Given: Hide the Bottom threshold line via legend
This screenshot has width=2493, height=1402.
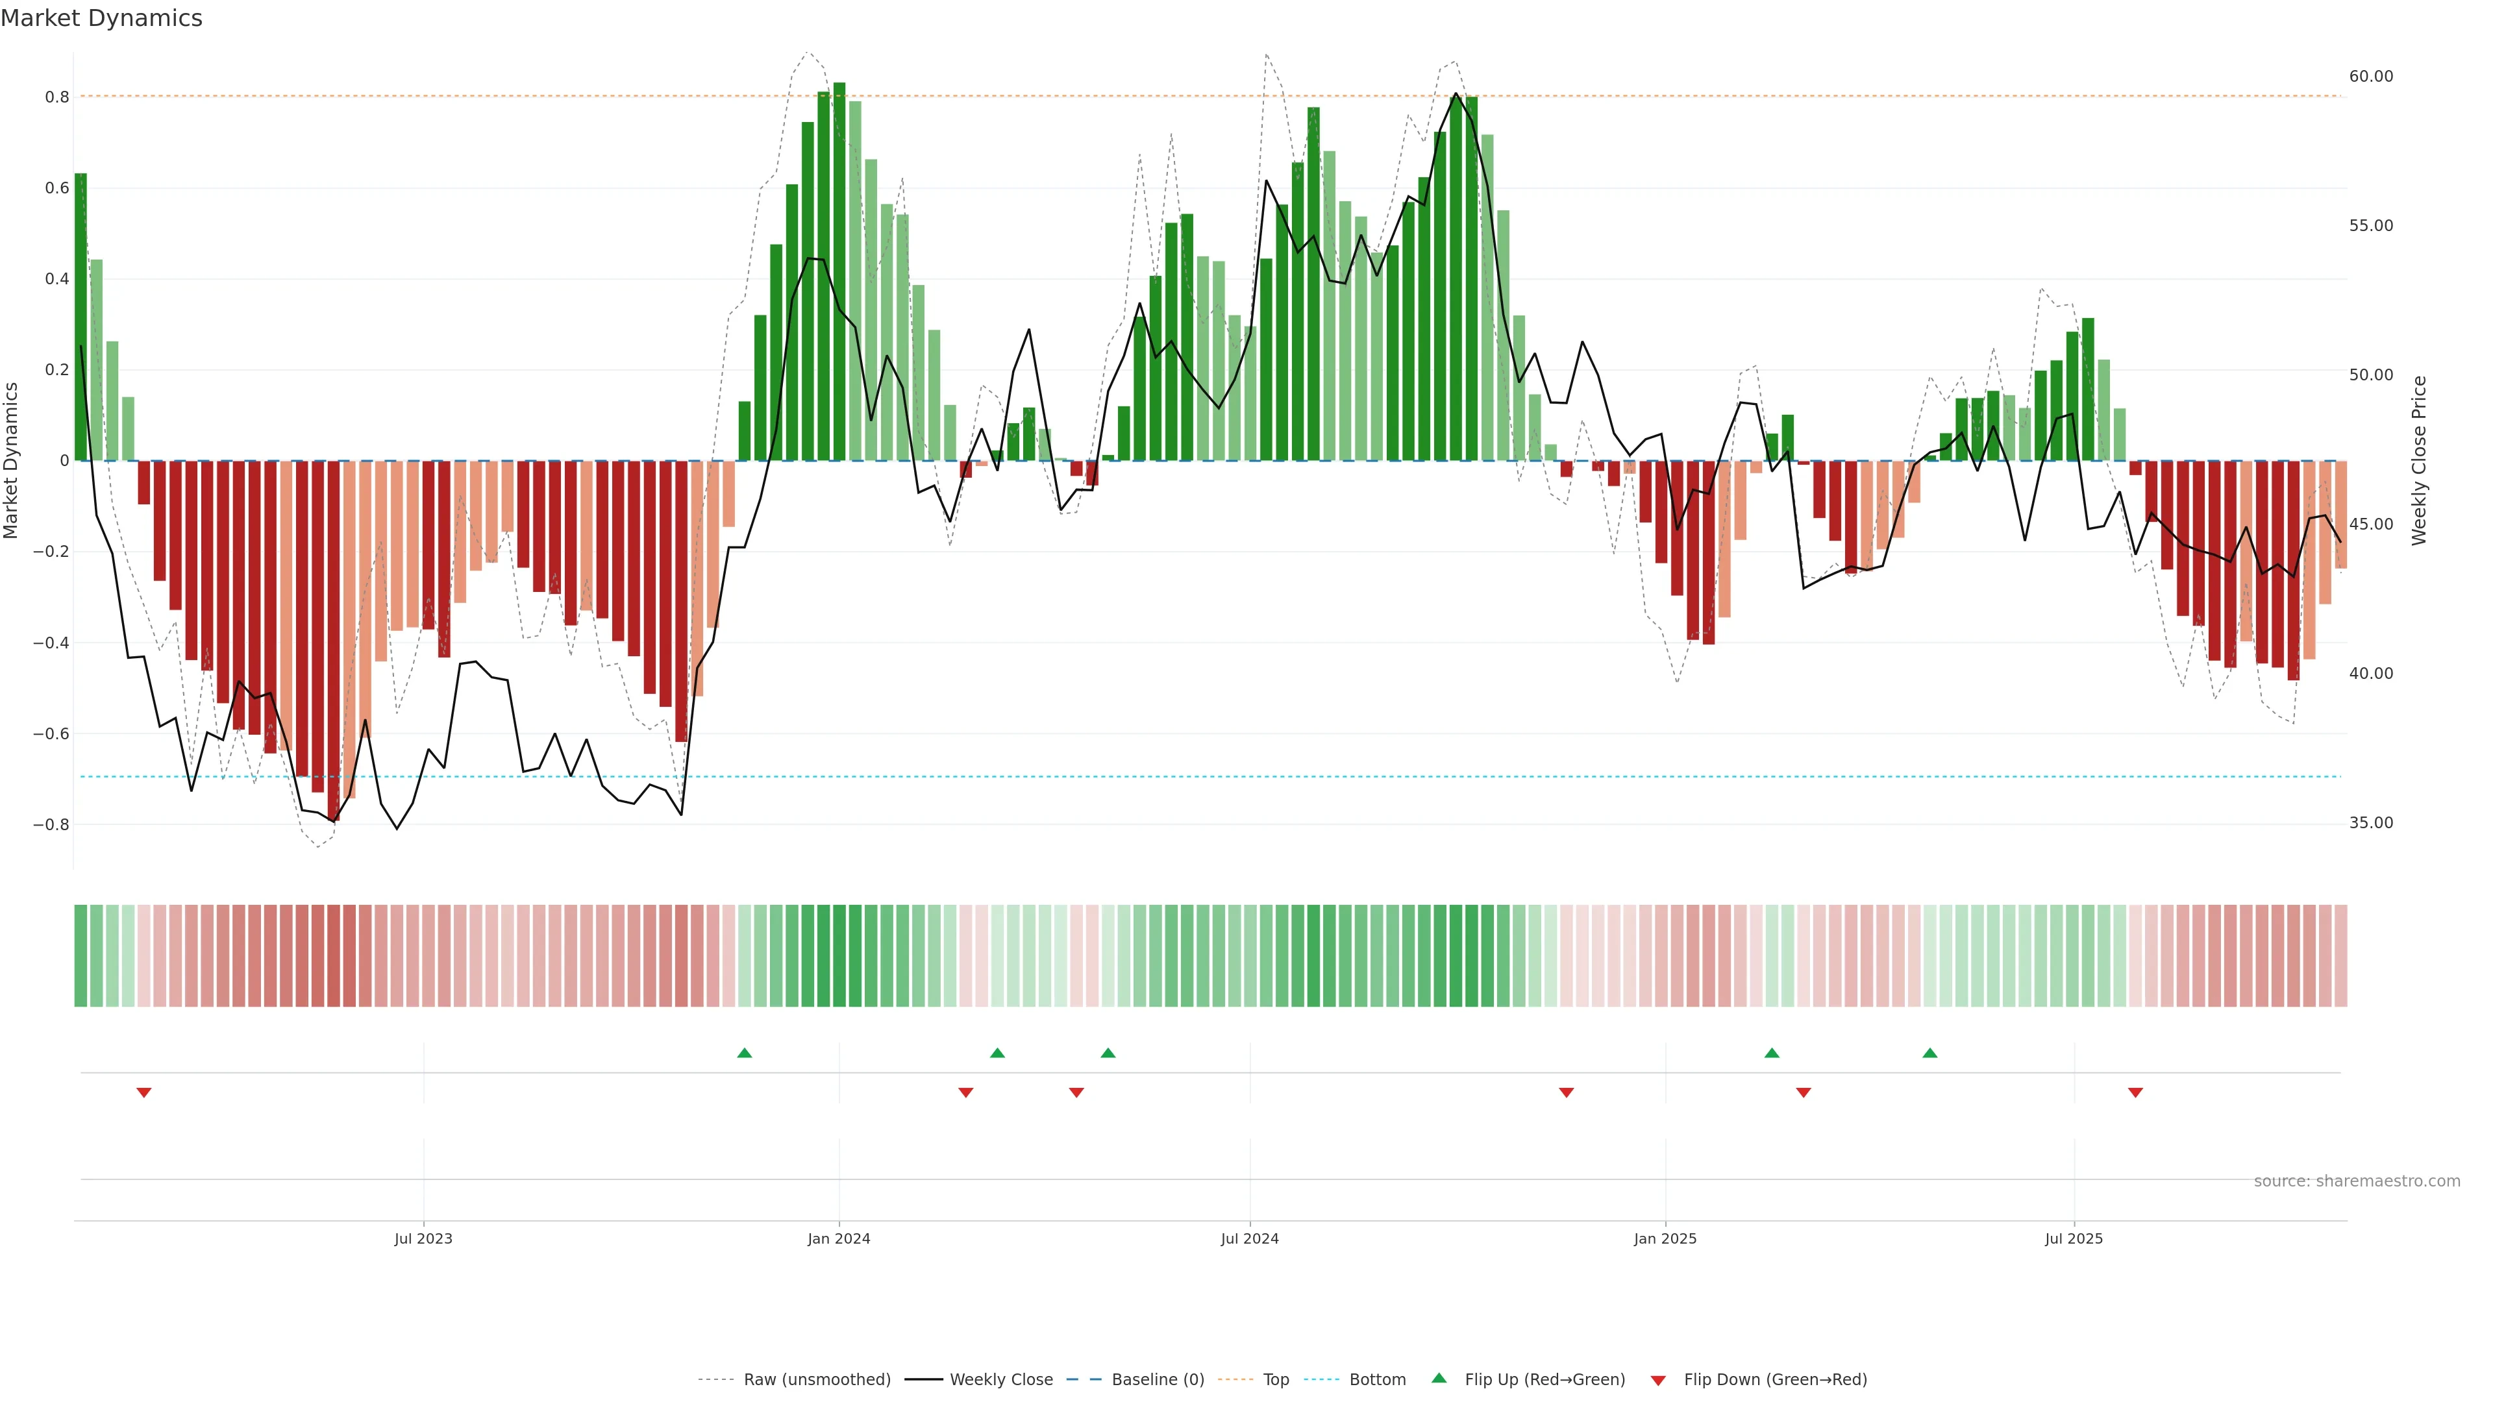Looking at the screenshot, I should click(x=1377, y=1380).
